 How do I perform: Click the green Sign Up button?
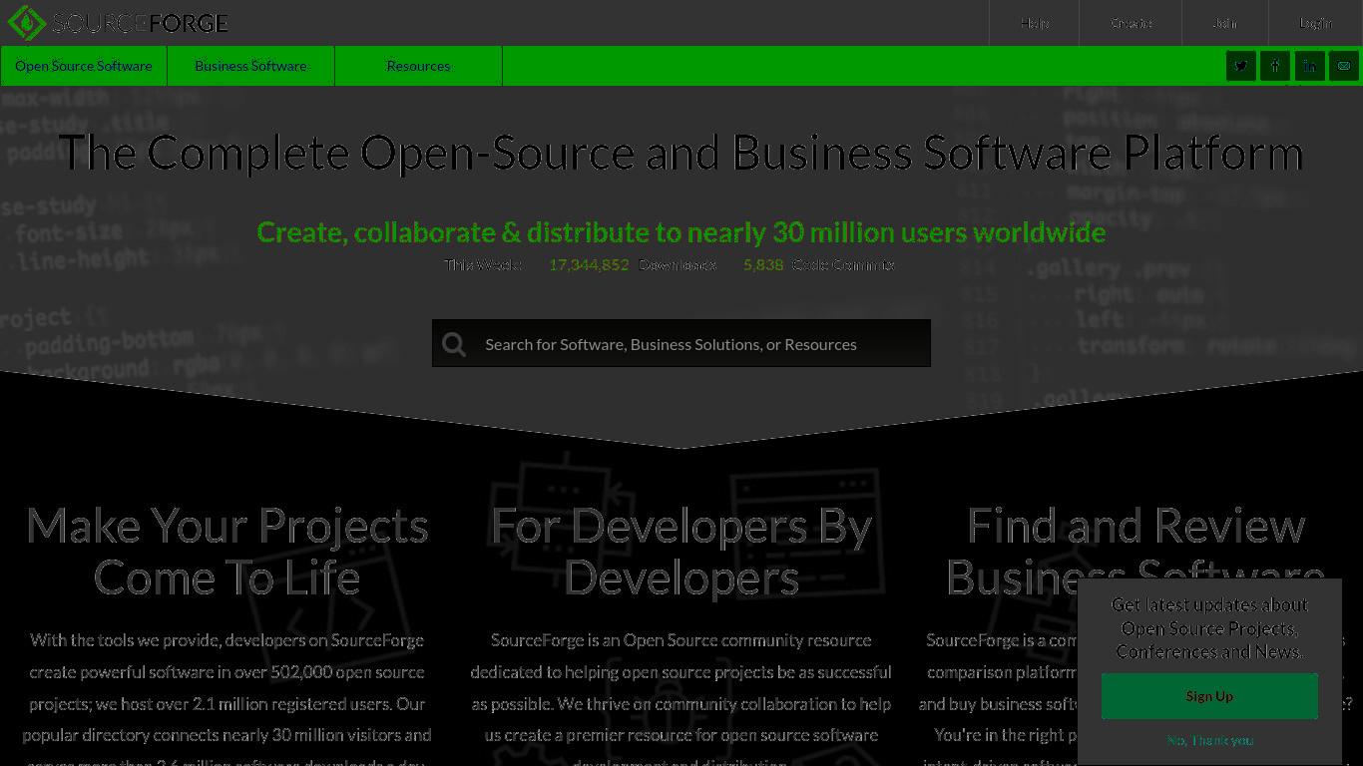(1209, 696)
